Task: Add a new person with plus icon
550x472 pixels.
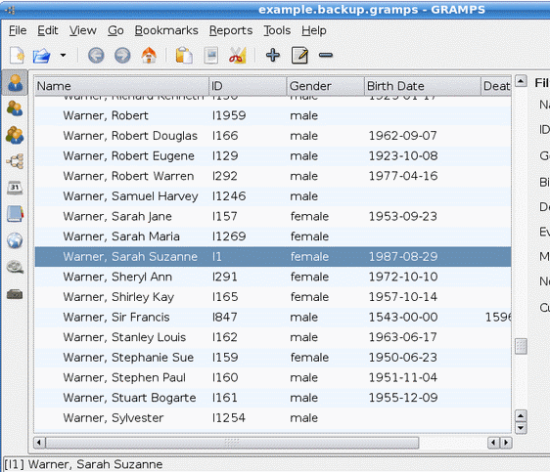Action: coord(273,55)
